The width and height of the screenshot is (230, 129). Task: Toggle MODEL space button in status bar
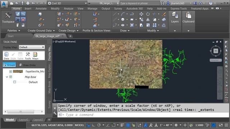pos(79,125)
